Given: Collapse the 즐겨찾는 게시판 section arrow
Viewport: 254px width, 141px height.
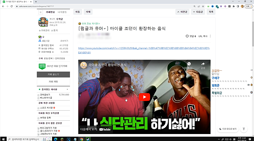Looking at the screenshot, I should (67, 89).
